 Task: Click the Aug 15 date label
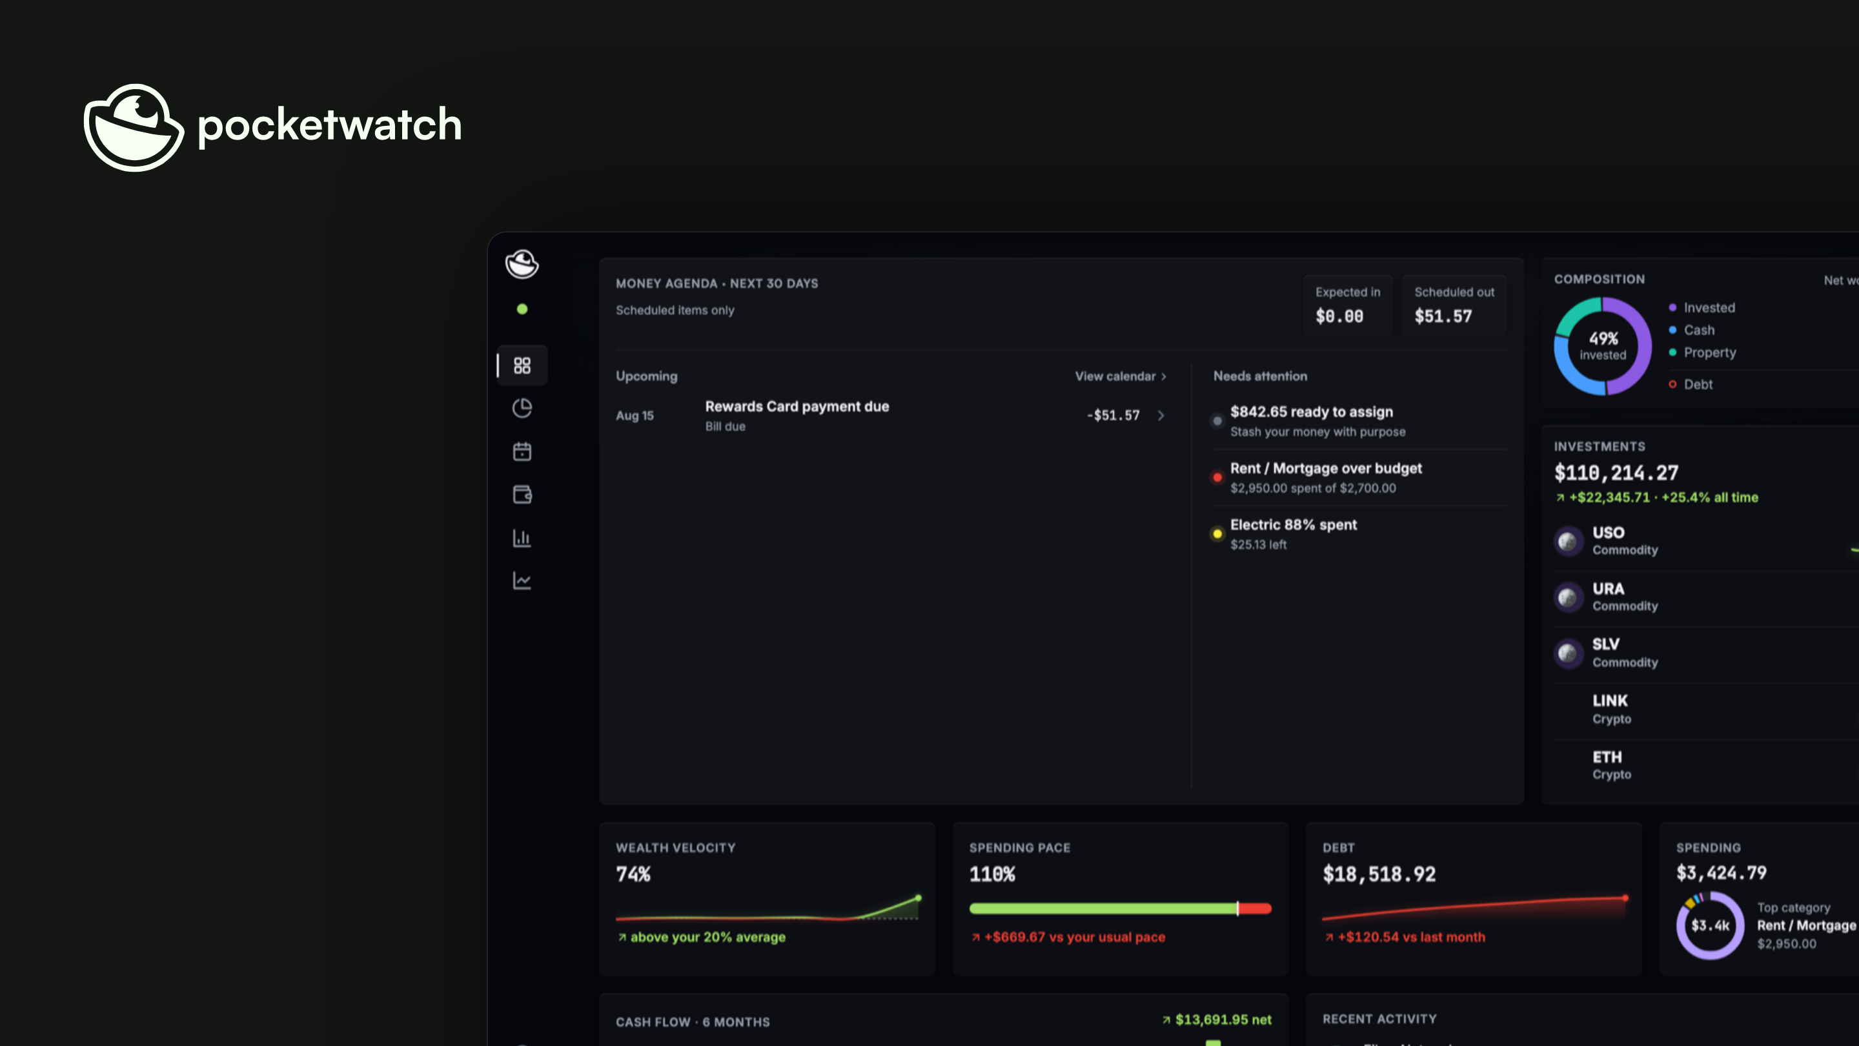coord(635,416)
